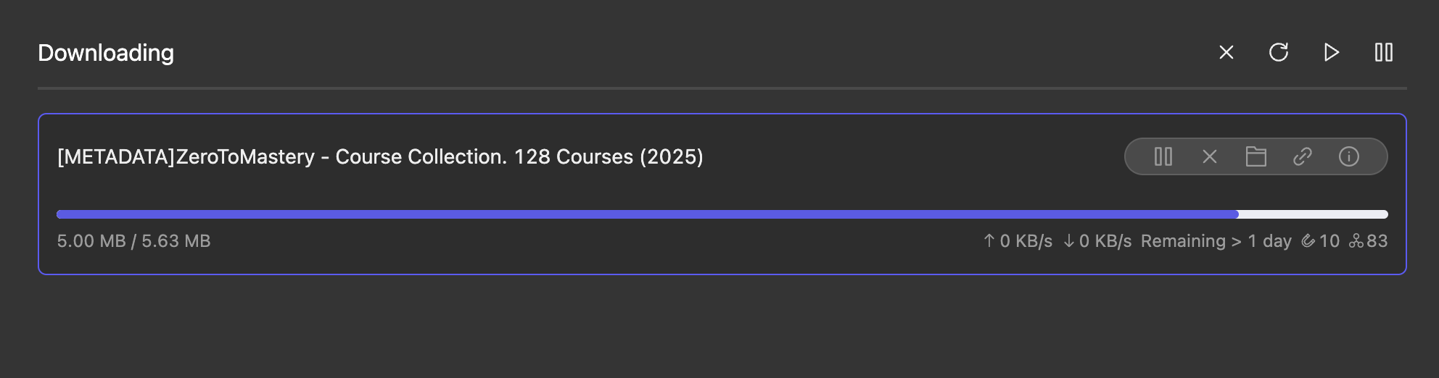Screen dimensions: 1439x378
Task: Click the 5.00 MB / 5.63 MB size label
Action: [x=133, y=241]
